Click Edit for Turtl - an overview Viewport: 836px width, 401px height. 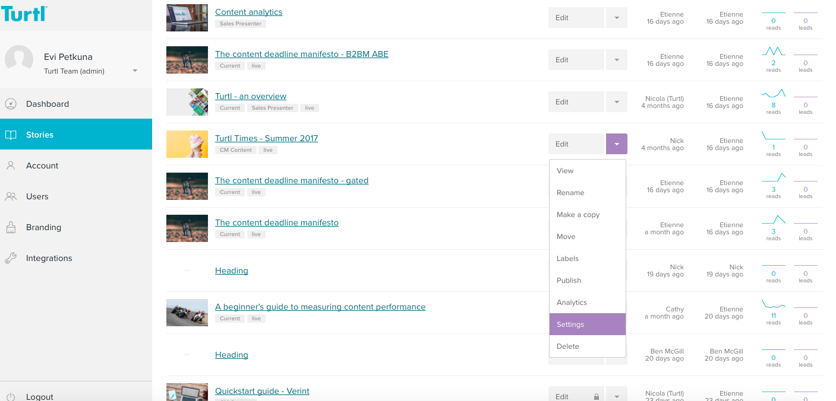click(576, 102)
